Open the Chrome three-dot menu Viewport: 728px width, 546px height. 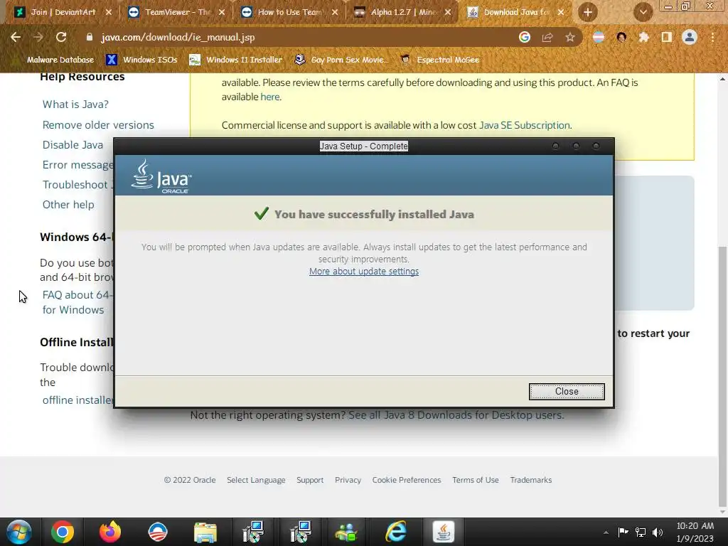coord(712,37)
